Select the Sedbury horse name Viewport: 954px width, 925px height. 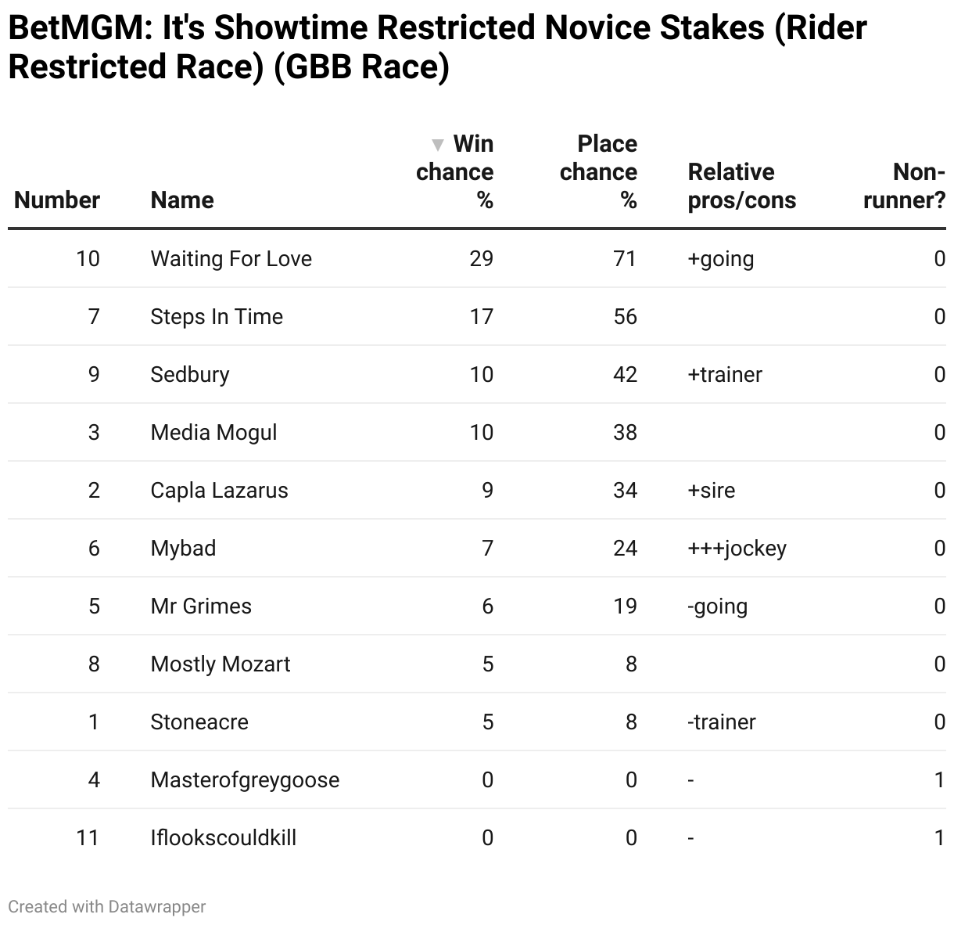[190, 375]
